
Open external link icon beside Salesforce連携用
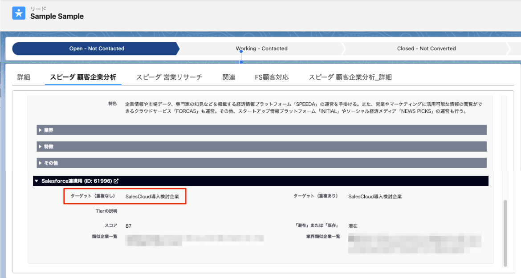pos(116,181)
